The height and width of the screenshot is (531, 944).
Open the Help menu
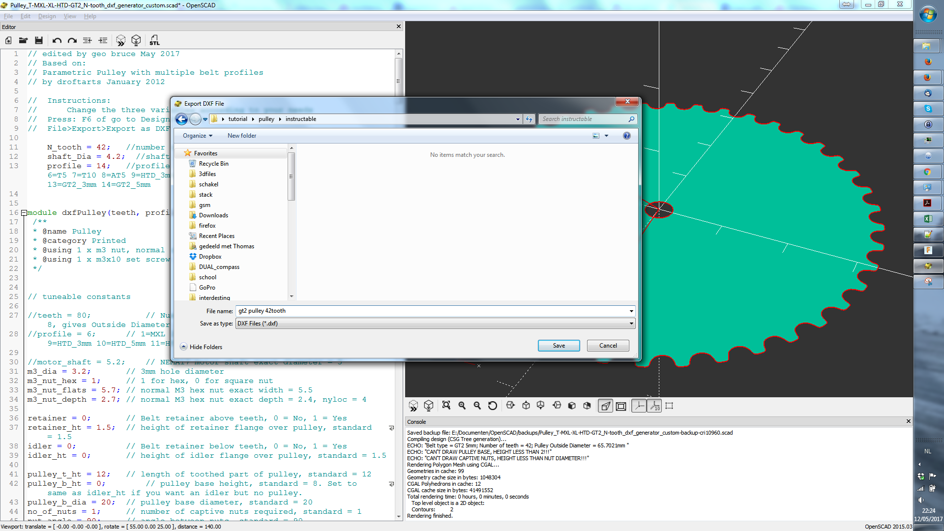90,16
